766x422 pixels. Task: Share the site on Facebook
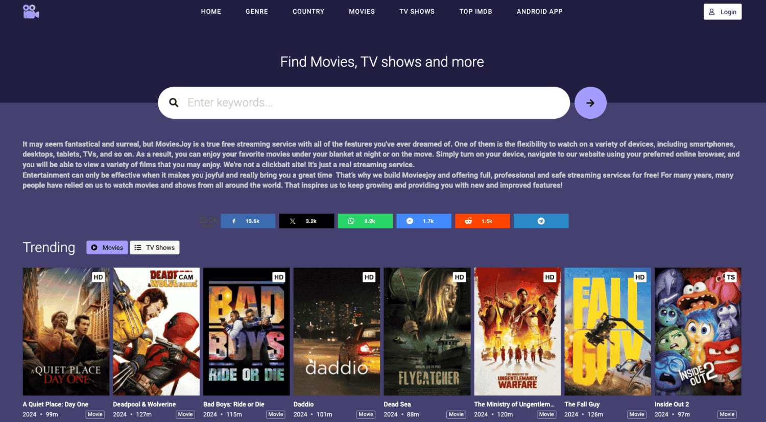coord(248,221)
